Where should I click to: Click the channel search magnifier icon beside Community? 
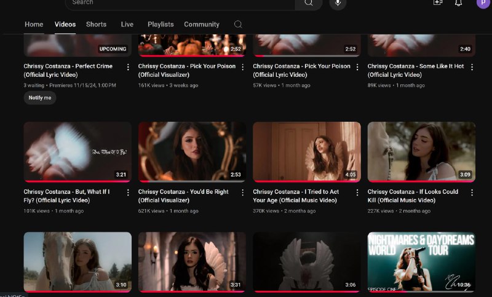click(238, 25)
